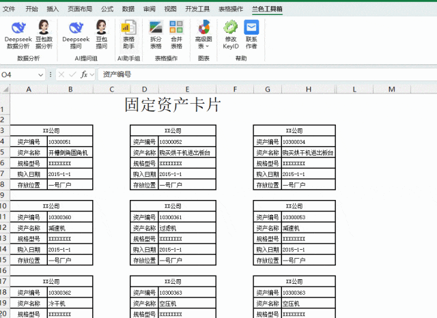Click the formula bar text 资产编号
This screenshot has height=318, width=437.
click(117, 74)
